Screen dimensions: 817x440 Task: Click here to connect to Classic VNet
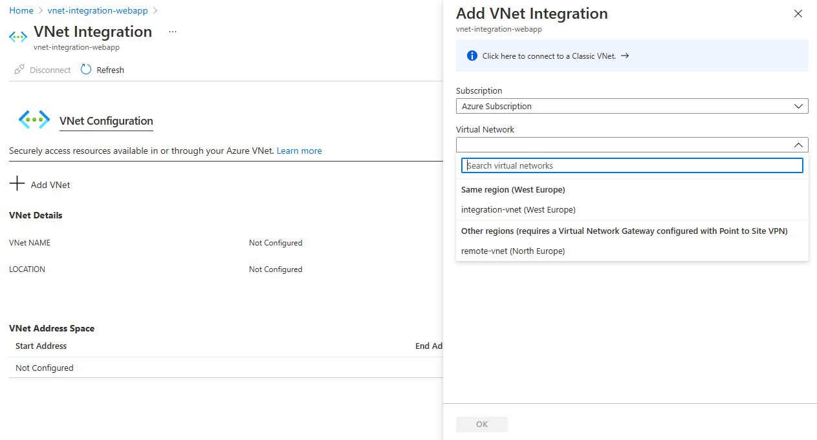(549, 56)
